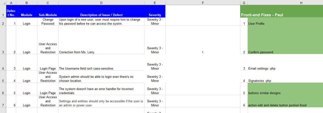Select the 'Change Passwod' sub-module cell
The height and width of the screenshot is (113, 323).
coord(48,21)
